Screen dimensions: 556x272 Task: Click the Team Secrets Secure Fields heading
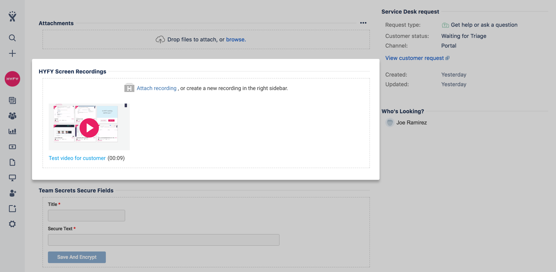76,190
